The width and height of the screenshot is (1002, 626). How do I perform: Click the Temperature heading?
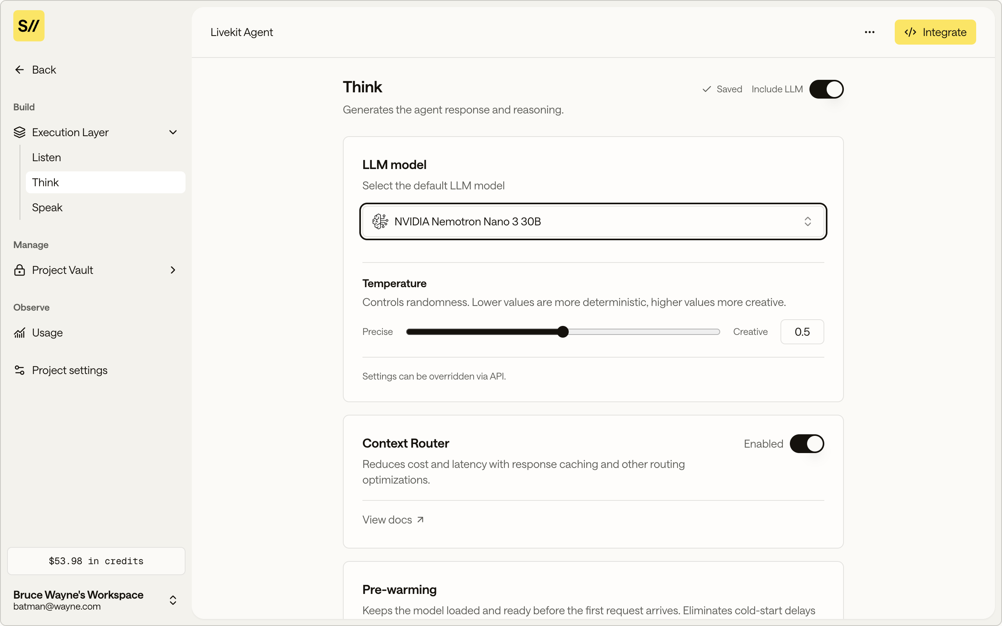pyautogui.click(x=394, y=284)
